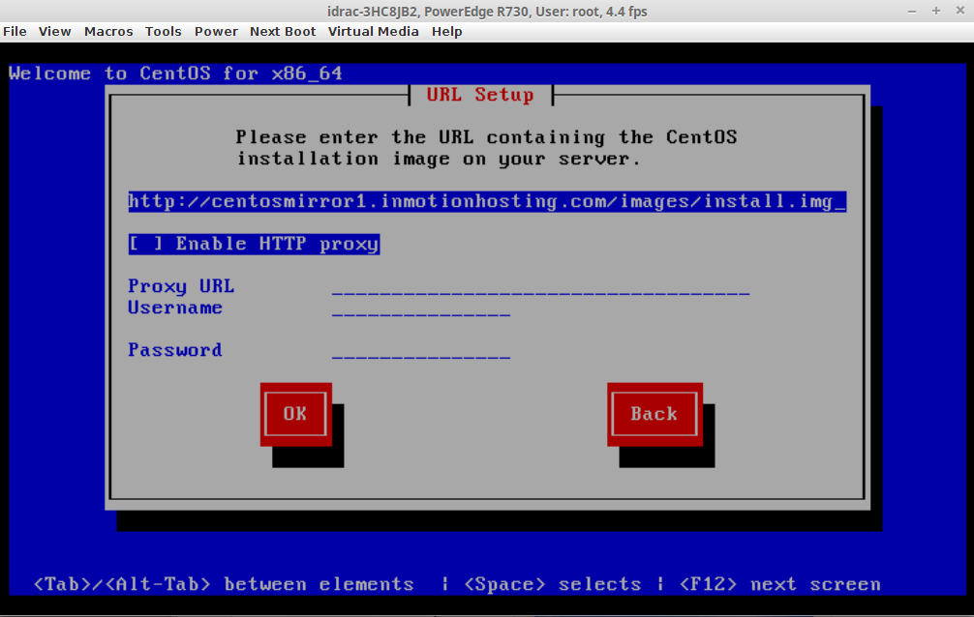Select the Password input field
Image resolution: width=974 pixels, height=617 pixels.
[420, 351]
